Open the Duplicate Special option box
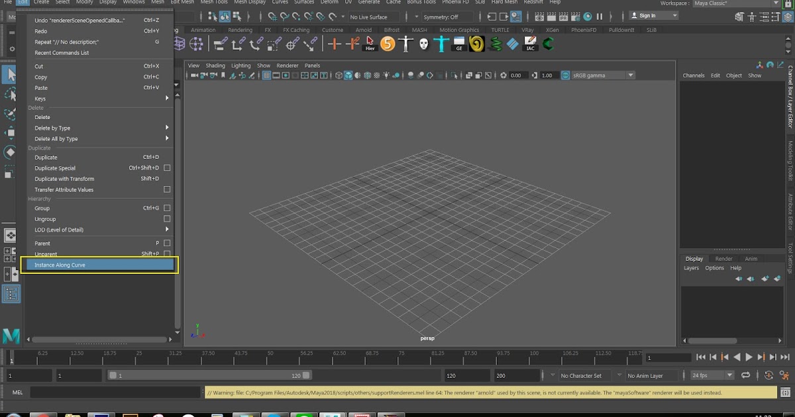Screen dimensions: 795x417 (168, 167)
